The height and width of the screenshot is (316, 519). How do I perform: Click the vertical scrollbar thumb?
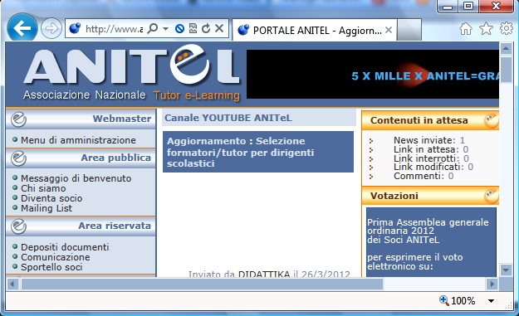click(506, 70)
